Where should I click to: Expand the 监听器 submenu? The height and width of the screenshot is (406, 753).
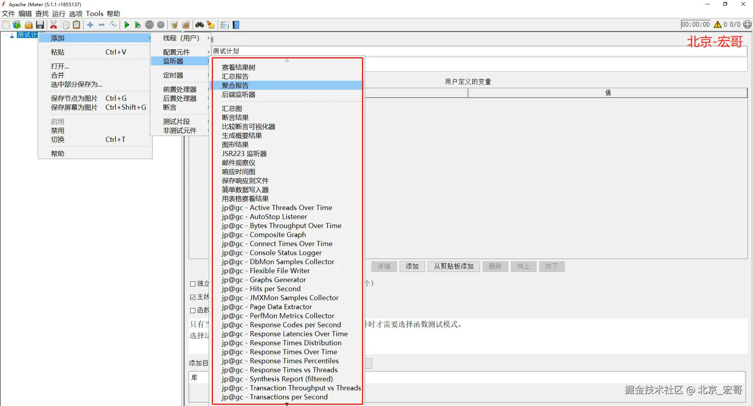tap(181, 61)
